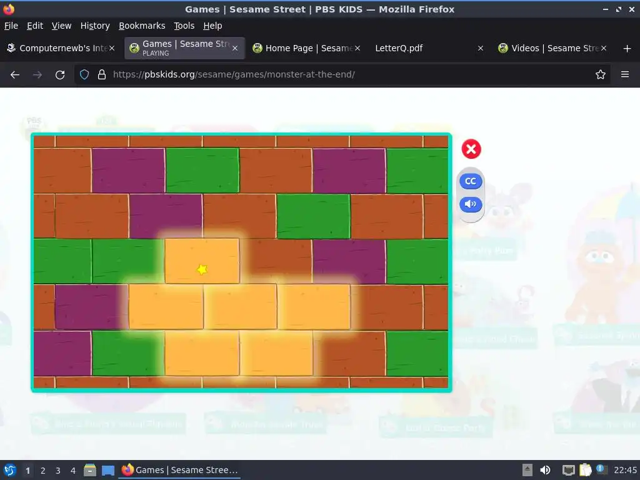Open the Help menu
This screenshot has width=640, height=480.
(212, 26)
